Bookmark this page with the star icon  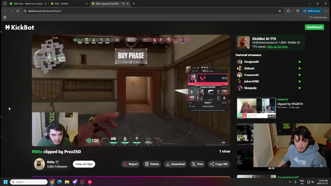pyautogui.click(x=280, y=11)
